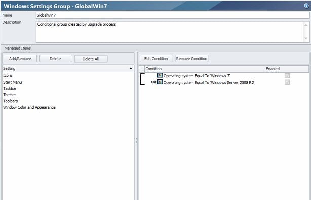
Task: Click the Delete All button
Action: point(91,59)
